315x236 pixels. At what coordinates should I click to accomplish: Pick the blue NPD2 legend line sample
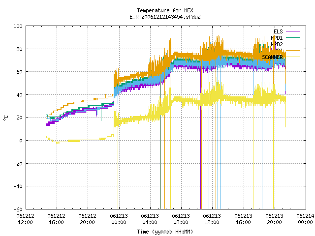[x=293, y=44]
